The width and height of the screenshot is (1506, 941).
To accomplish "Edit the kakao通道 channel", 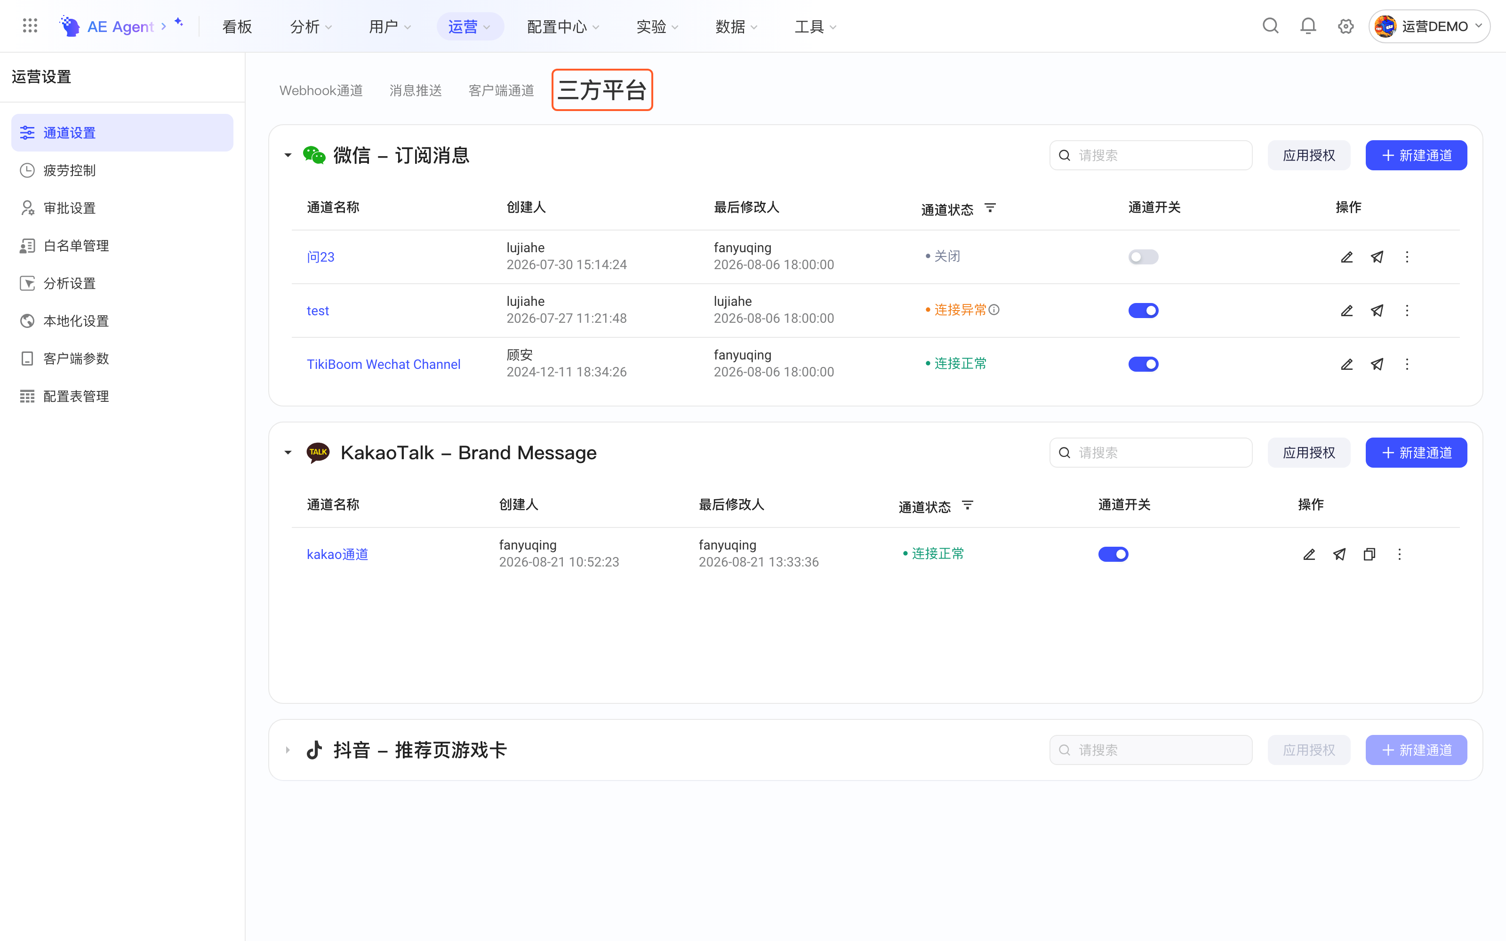I will coord(1309,555).
